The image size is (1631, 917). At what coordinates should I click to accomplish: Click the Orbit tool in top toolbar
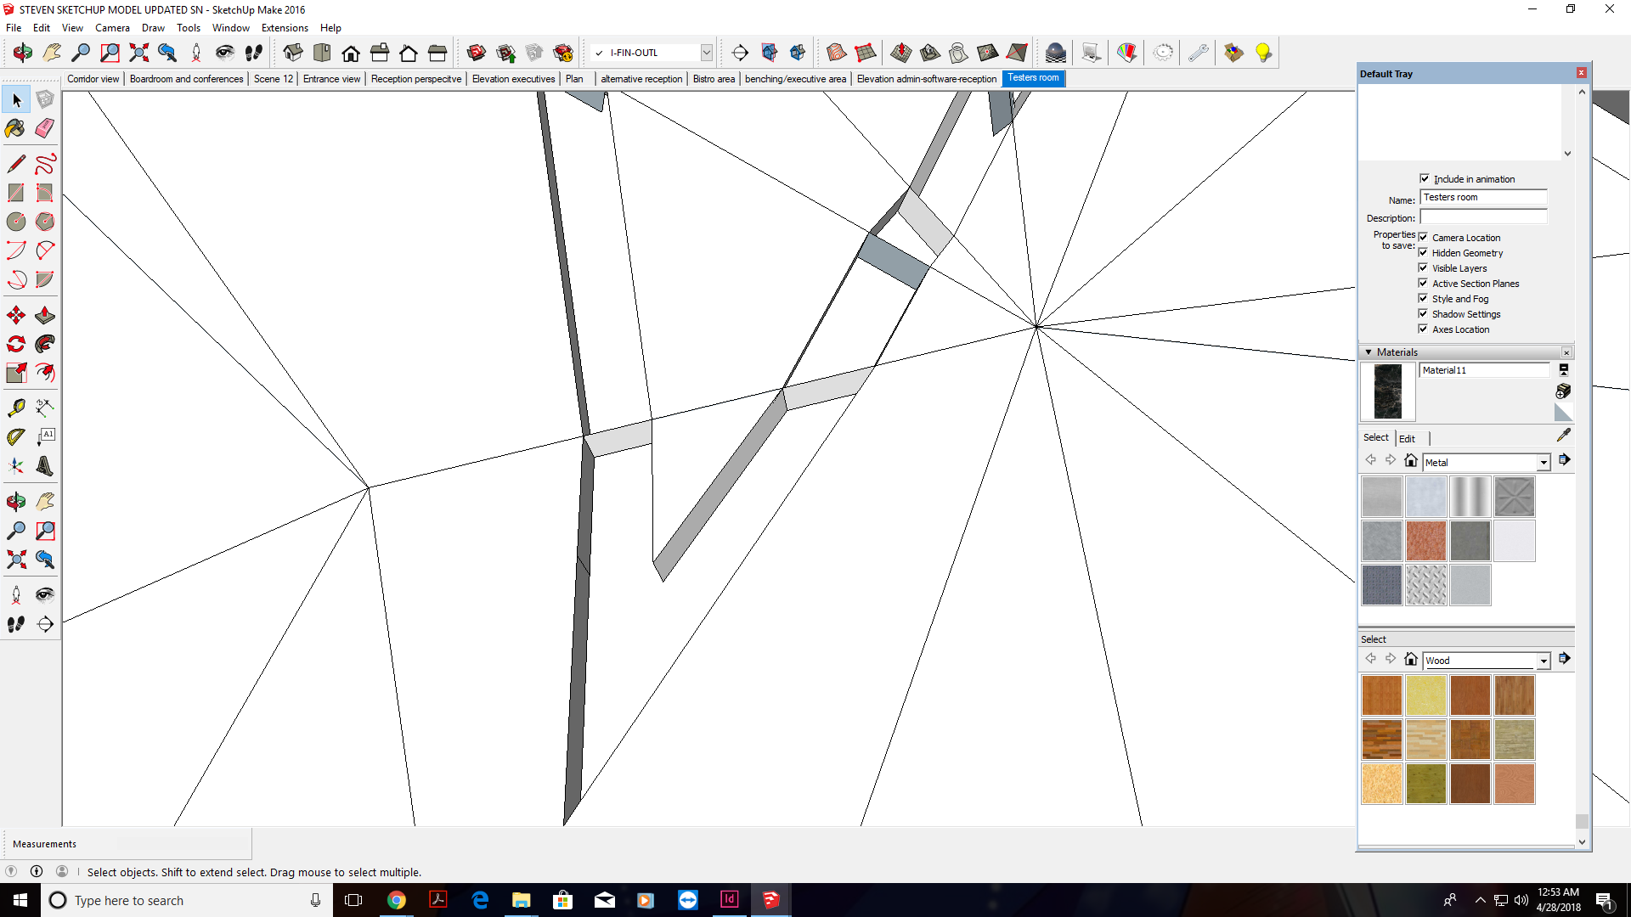pos(23,53)
